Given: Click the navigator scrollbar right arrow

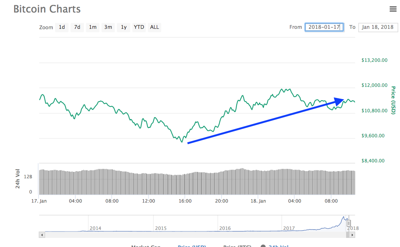Looking at the screenshot, I should pyautogui.click(x=352, y=235).
